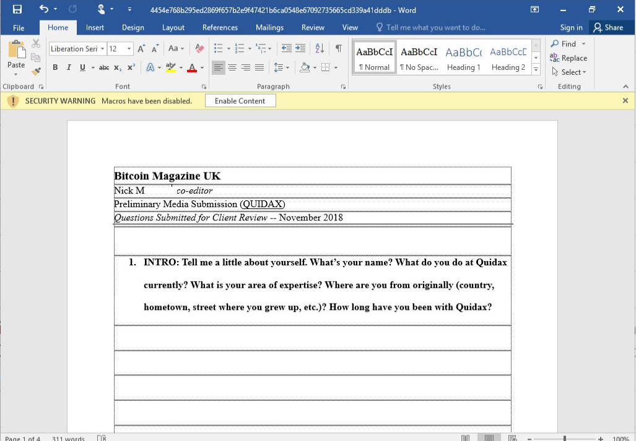Expand the line spacing dropdown
Image resolution: width=636 pixels, height=441 pixels.
288,67
